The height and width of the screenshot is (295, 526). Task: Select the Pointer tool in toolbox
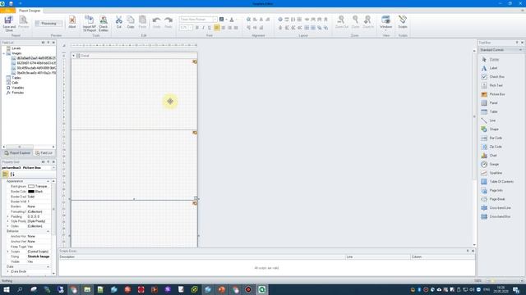click(x=493, y=59)
